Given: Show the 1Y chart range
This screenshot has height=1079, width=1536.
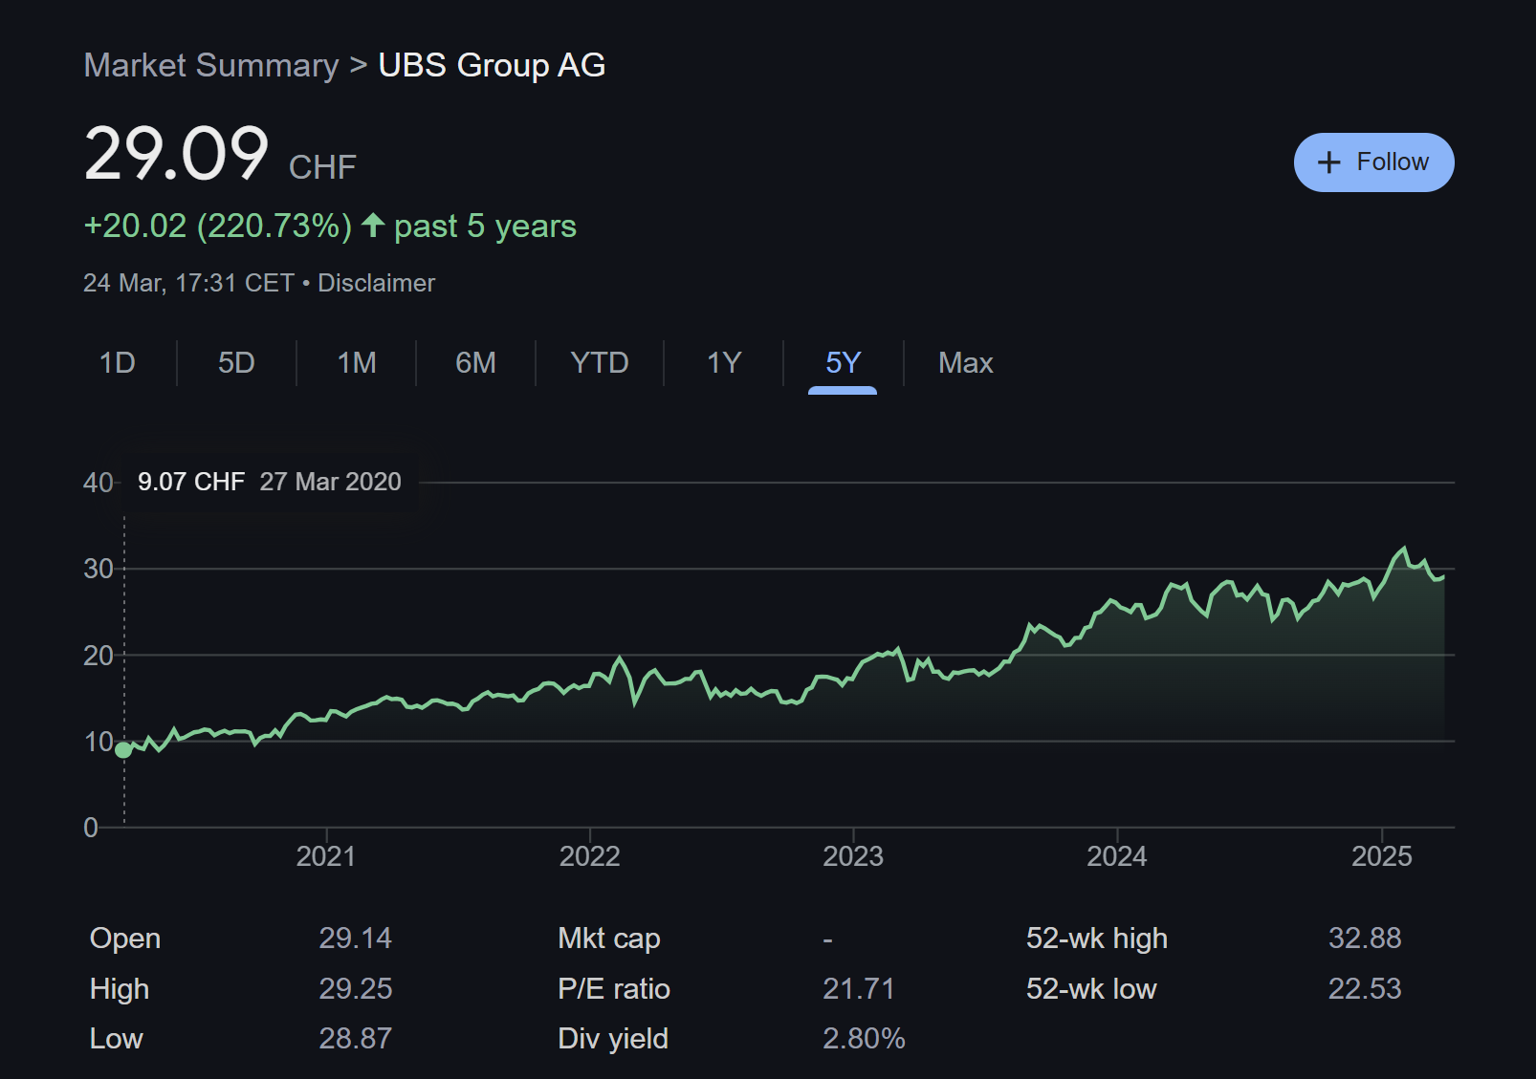Looking at the screenshot, I should 724,363.
